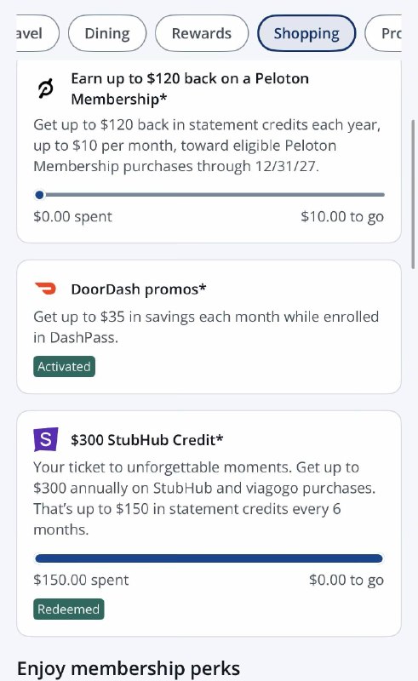
Task: Click the Peloton progress bar start dot
Action: tap(39, 195)
